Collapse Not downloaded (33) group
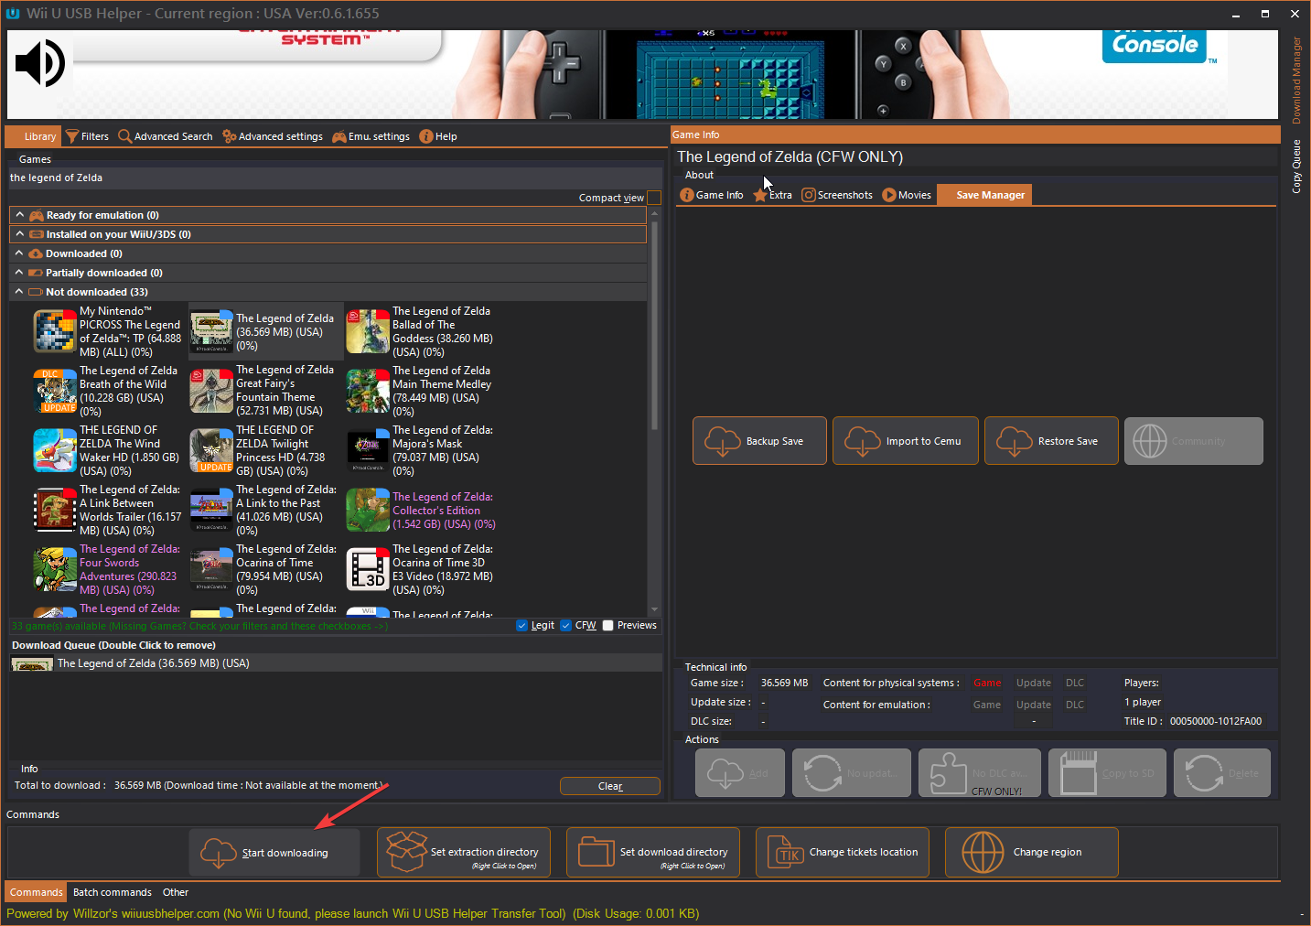1311x926 pixels. (19, 292)
